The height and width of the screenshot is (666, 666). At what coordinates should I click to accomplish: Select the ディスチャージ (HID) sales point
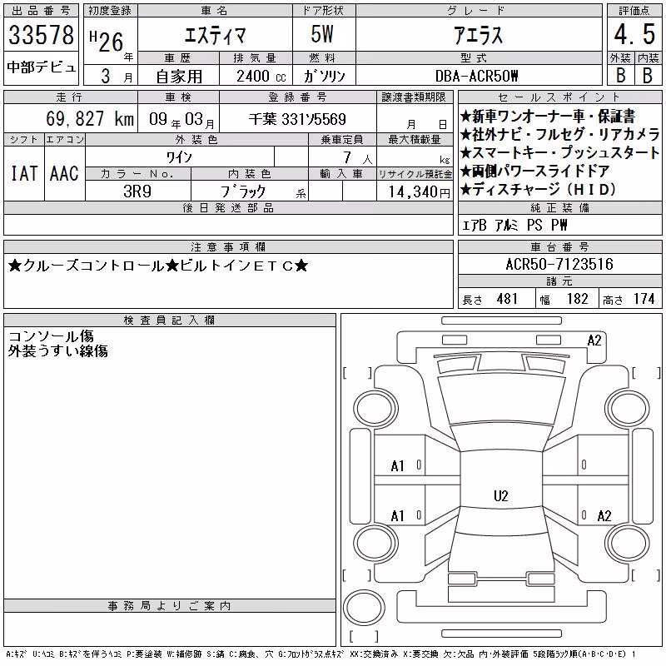(x=538, y=190)
